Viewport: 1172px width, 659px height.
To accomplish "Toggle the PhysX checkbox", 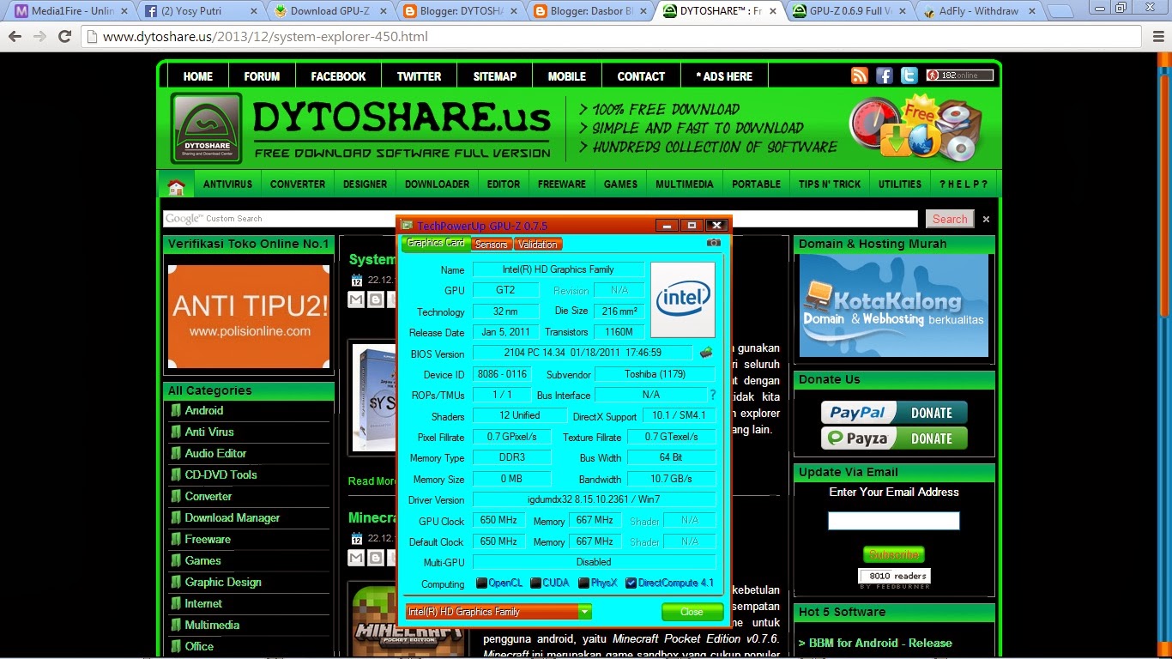I will pos(583,583).
